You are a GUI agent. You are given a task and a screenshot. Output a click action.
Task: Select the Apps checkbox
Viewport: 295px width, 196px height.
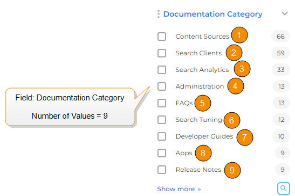(162, 153)
